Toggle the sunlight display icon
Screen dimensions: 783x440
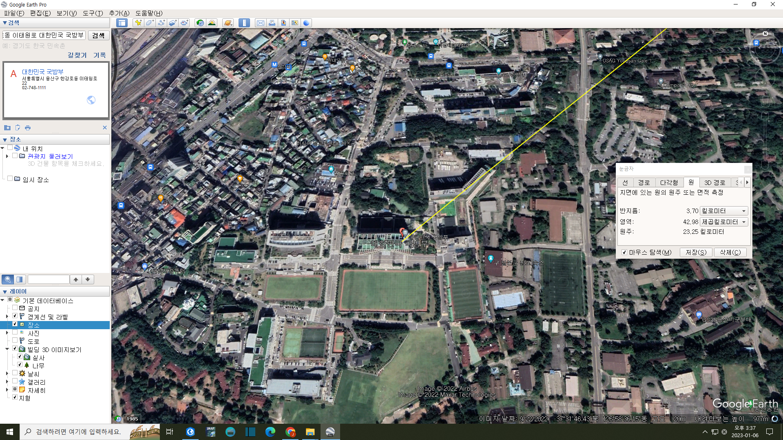(212, 23)
